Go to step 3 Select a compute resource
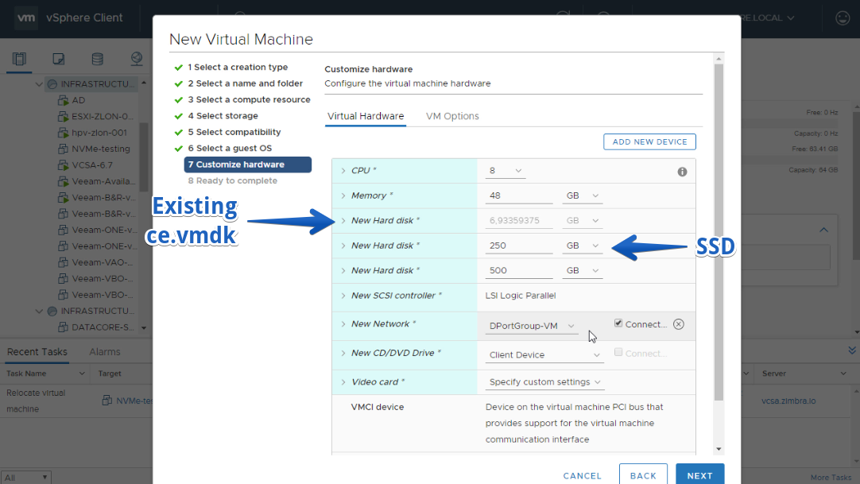 pyautogui.click(x=249, y=100)
